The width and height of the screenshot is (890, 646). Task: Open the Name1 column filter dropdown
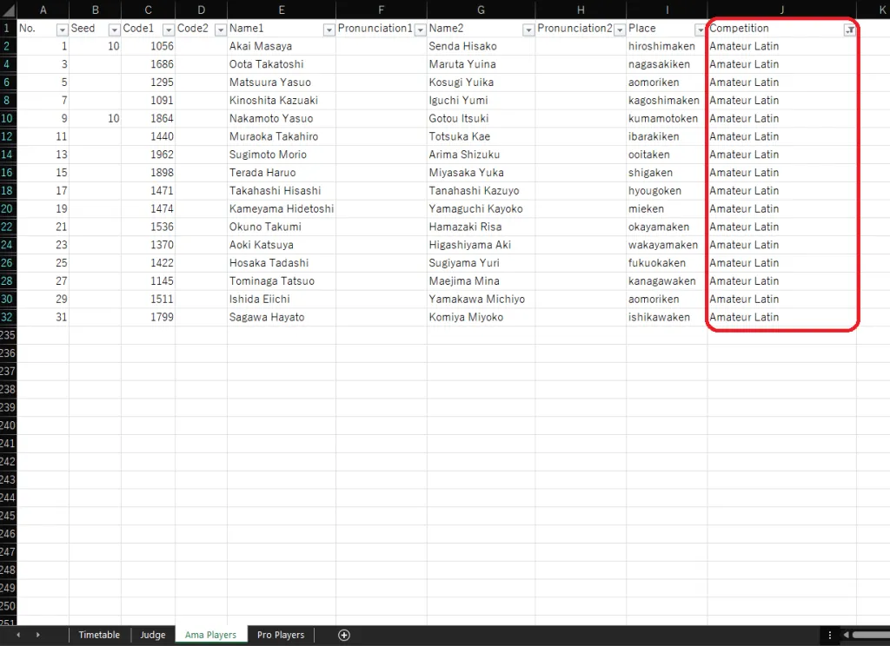click(329, 30)
